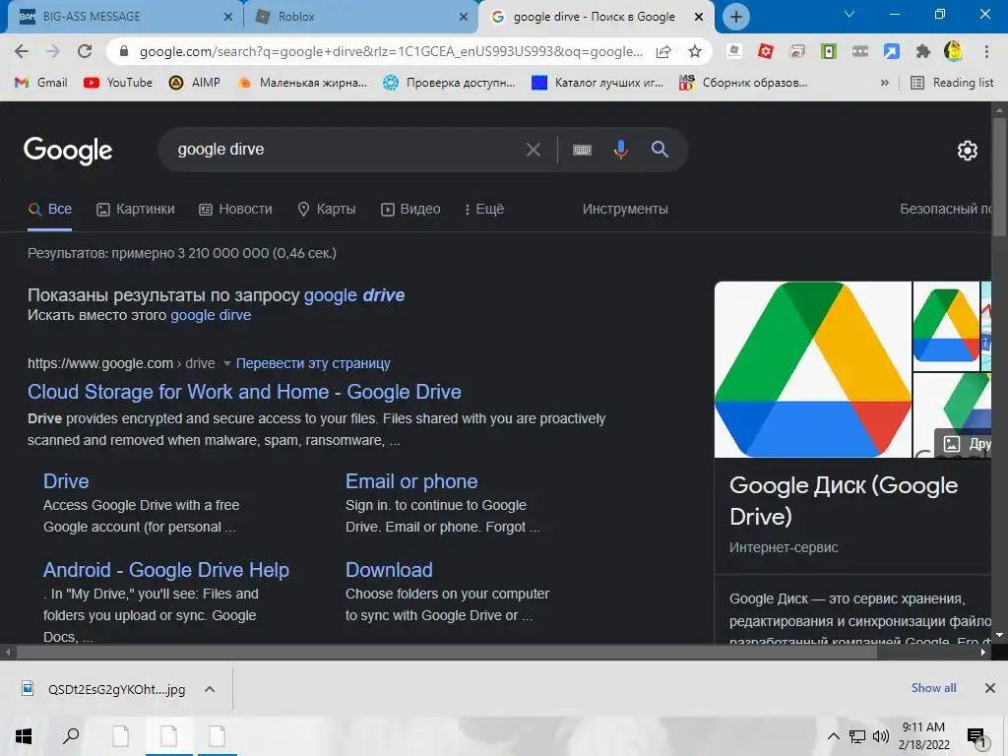This screenshot has height=756, width=1008.
Task: Click the address bar URL
Action: pyautogui.click(x=391, y=51)
